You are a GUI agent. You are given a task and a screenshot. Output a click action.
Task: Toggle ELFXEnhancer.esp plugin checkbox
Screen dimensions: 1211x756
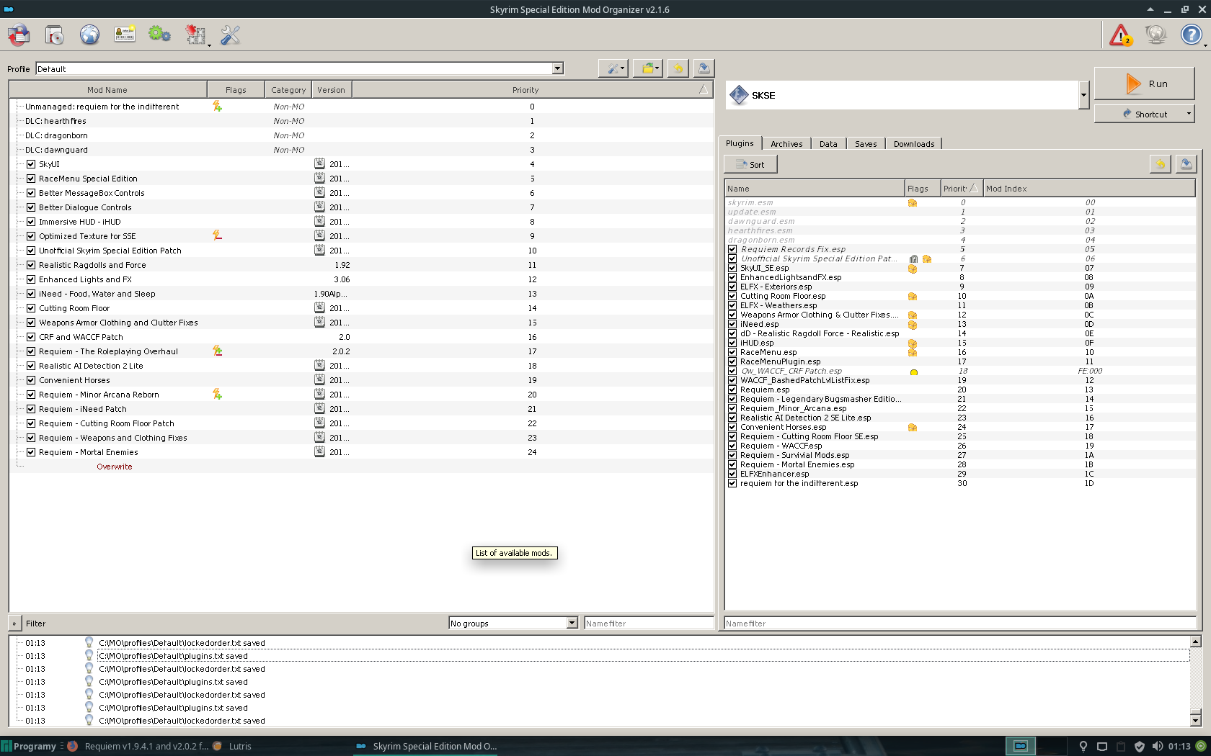pos(732,474)
